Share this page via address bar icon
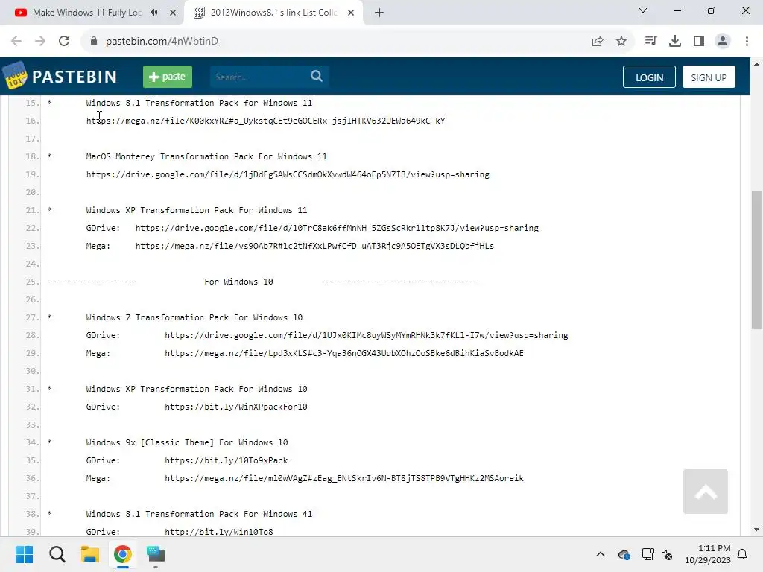This screenshot has height=572, width=763. click(x=598, y=42)
